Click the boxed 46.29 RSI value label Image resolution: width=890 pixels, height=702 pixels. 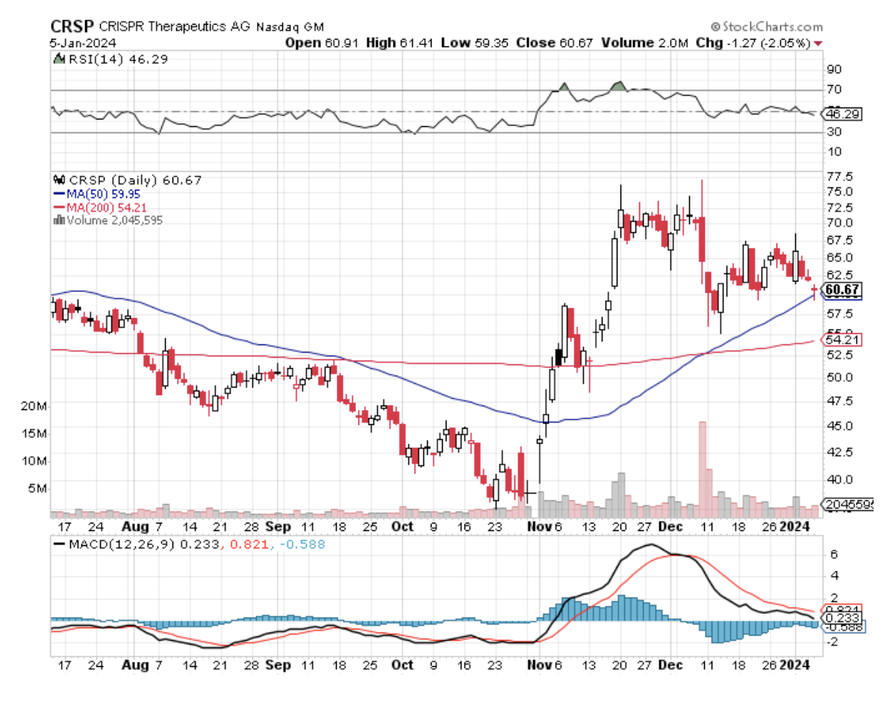tap(839, 114)
